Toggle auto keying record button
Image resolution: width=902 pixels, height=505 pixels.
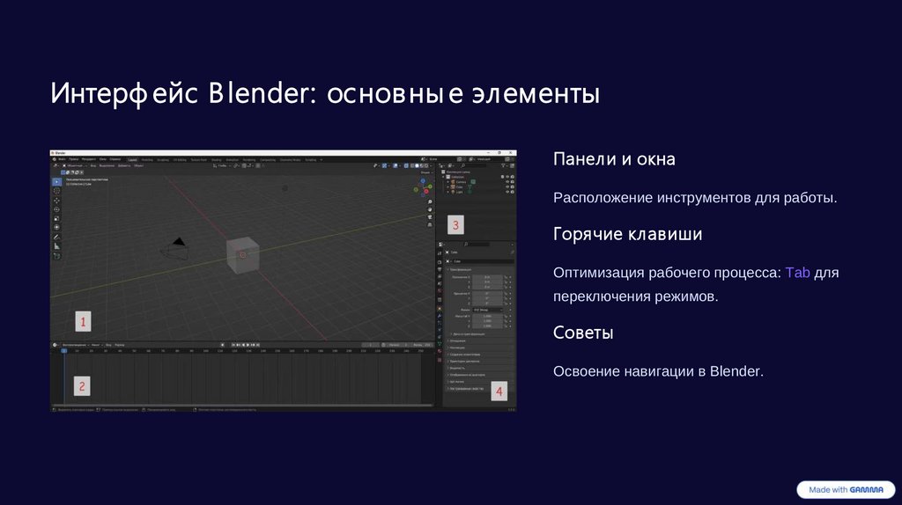point(222,345)
